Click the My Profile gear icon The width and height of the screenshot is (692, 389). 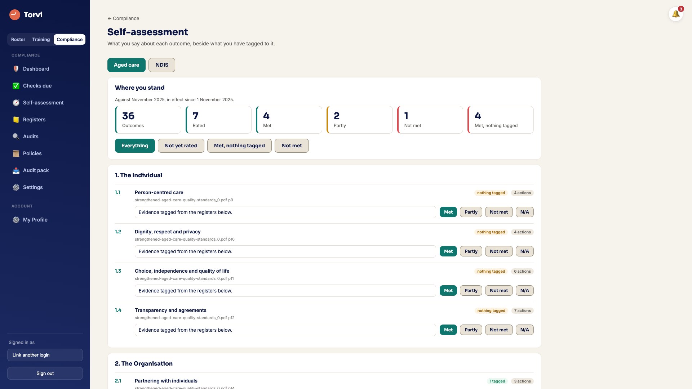click(16, 220)
